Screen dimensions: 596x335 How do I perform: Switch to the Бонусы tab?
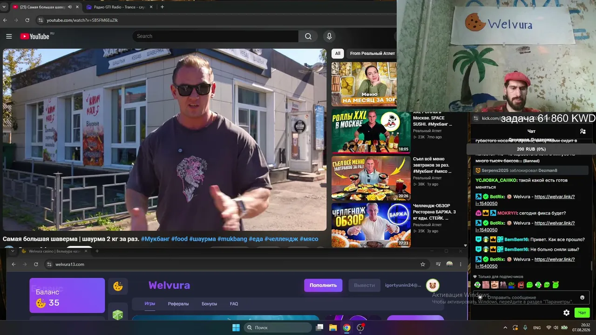click(x=209, y=304)
